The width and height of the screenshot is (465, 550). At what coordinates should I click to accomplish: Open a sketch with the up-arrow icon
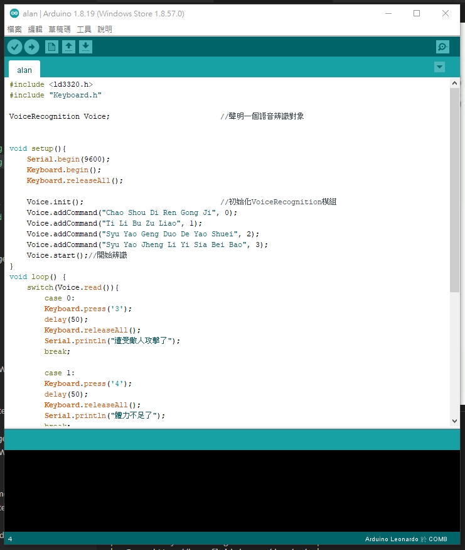[68, 47]
